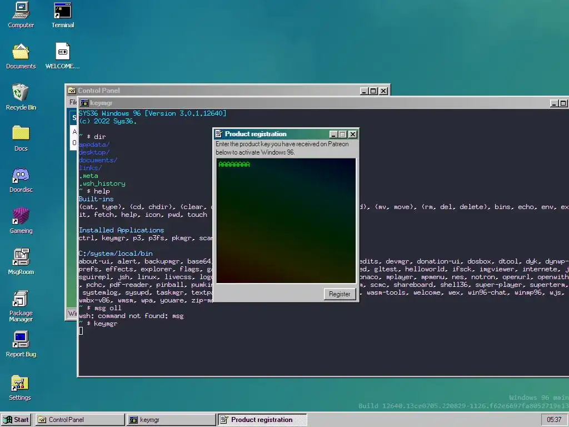Open the Gameing desktop shortcut
The image size is (569, 427).
(21, 221)
